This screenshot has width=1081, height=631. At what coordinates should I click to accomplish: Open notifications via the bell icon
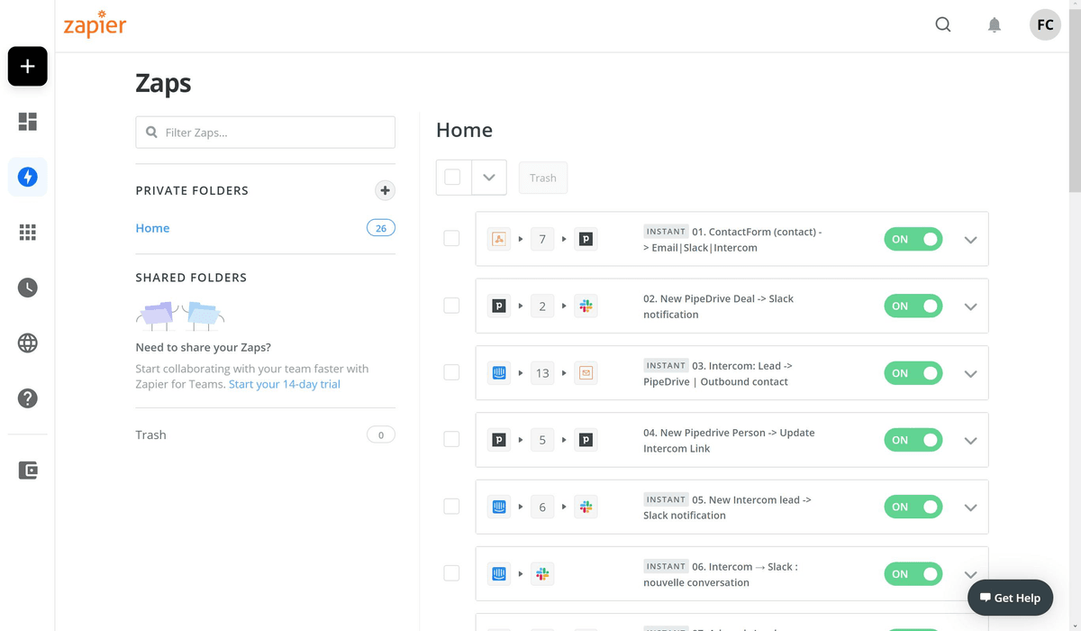pyautogui.click(x=995, y=24)
